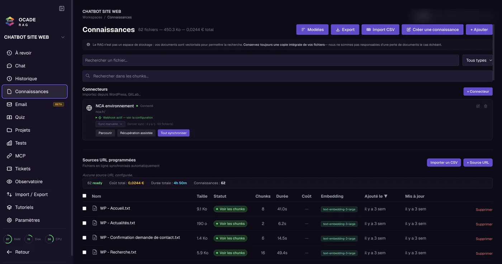Viewport: 502px width, 264px height.
Task: Click Tout synchroniser button
Action: pyautogui.click(x=174, y=133)
